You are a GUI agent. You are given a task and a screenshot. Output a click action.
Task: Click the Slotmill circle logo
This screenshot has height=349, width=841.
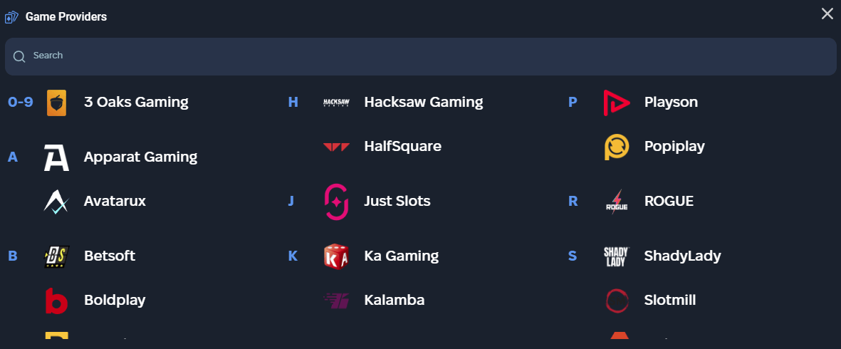[616, 301]
